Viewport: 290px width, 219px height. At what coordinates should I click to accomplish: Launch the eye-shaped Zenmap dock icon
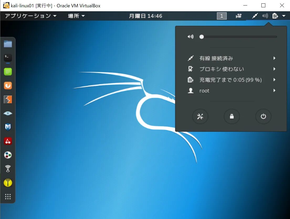(8, 113)
